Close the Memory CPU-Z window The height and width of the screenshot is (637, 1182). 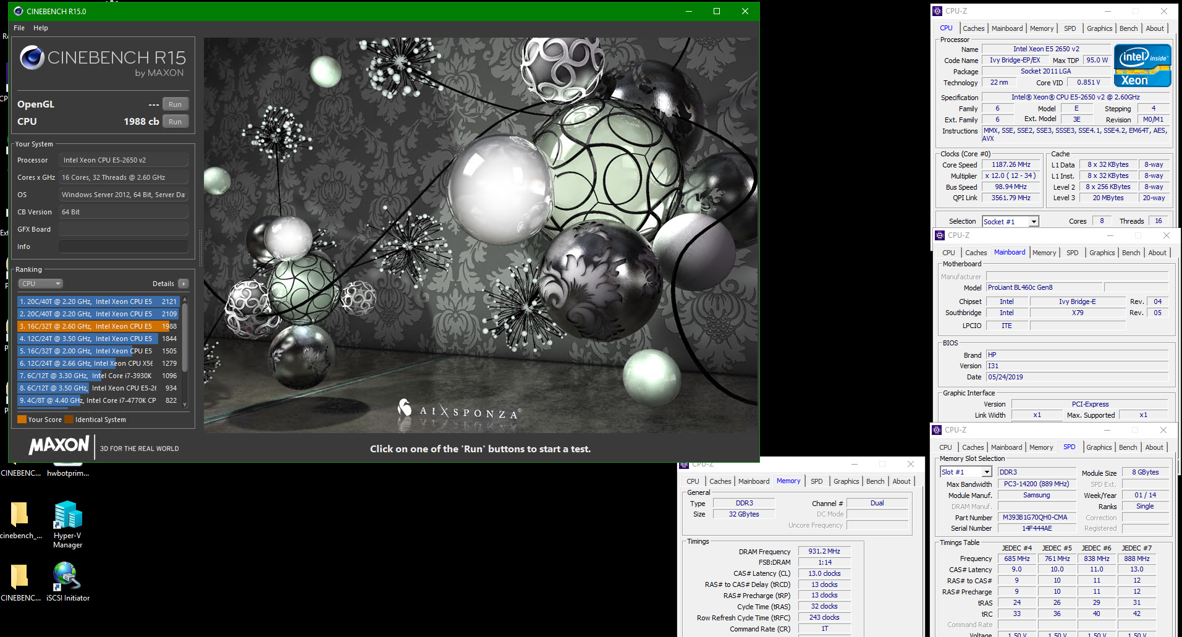pyautogui.click(x=910, y=464)
